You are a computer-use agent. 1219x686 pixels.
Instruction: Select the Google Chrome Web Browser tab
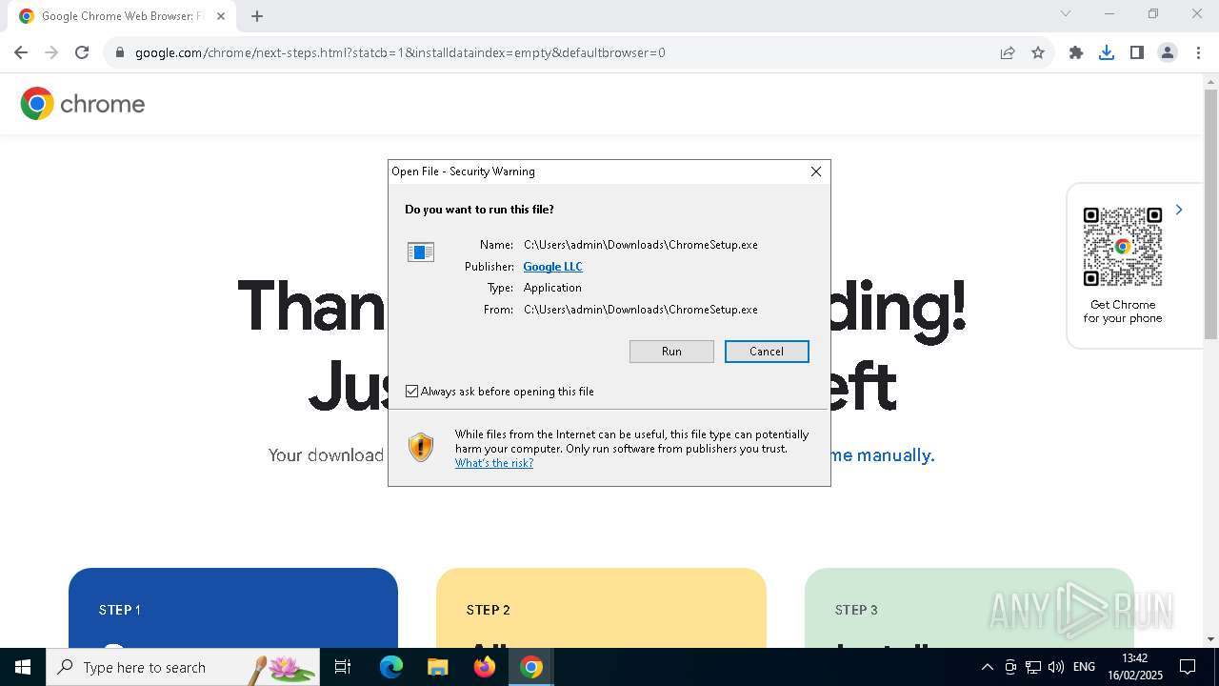[x=121, y=16]
